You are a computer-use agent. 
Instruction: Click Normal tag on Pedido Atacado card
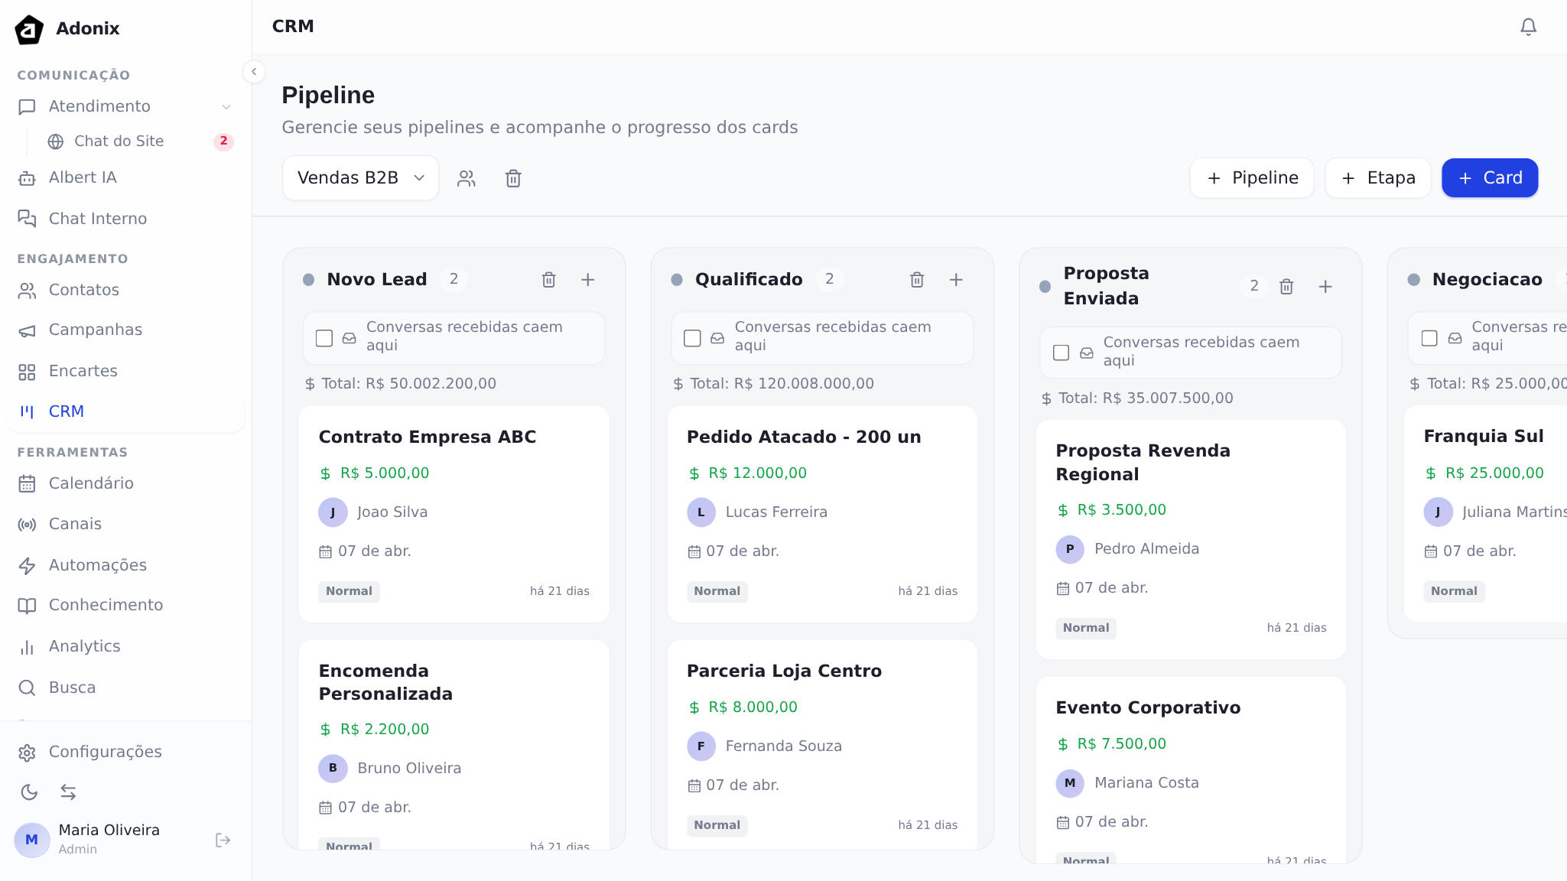[x=717, y=592]
